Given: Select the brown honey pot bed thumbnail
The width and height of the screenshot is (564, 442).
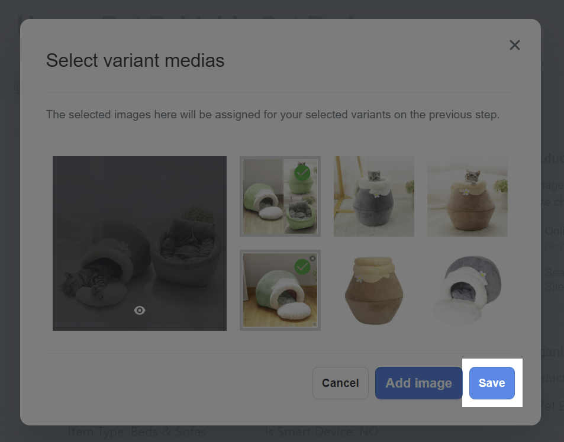Looking at the screenshot, I should click(373, 290).
